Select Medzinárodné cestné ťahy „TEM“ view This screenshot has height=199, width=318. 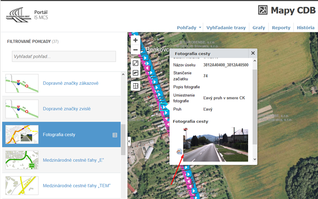coord(77,186)
